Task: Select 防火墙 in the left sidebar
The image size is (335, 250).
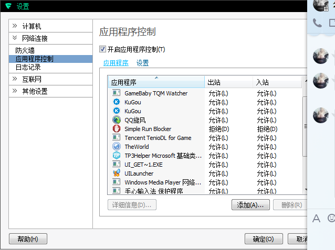Action: pyautogui.click(x=25, y=50)
